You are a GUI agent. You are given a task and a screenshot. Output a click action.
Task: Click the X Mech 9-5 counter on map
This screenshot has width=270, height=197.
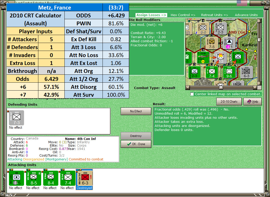(x=203, y=28)
